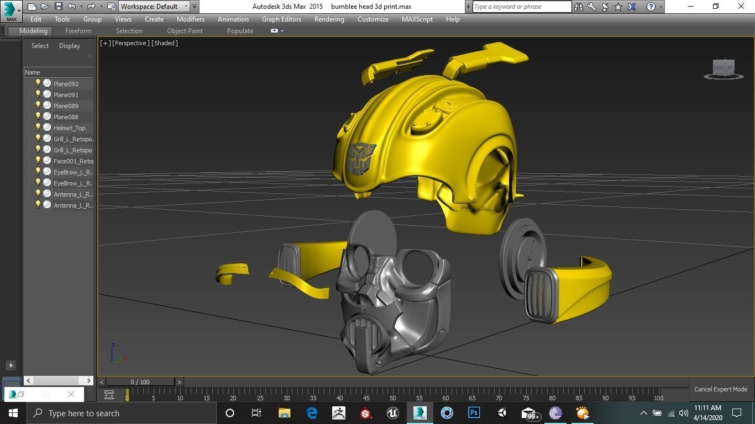Click the Windows taskbar search box
Image resolution: width=755 pixels, height=424 pixels.
click(x=121, y=413)
